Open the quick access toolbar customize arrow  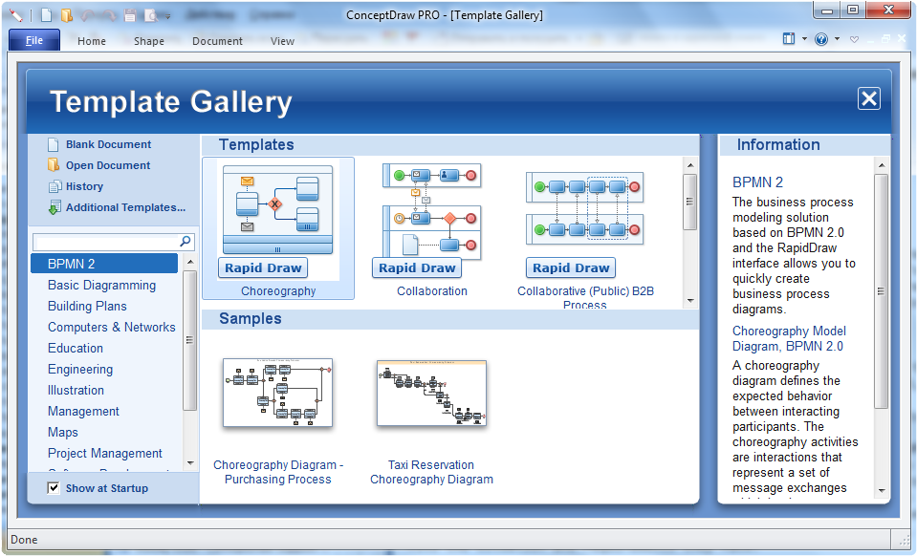click(x=168, y=16)
